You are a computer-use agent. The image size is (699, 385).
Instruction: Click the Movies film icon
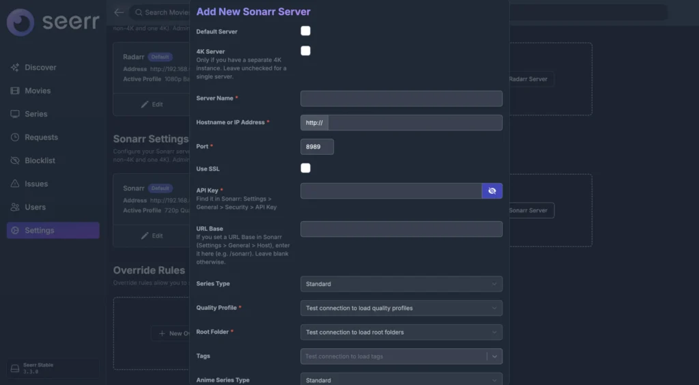(15, 91)
